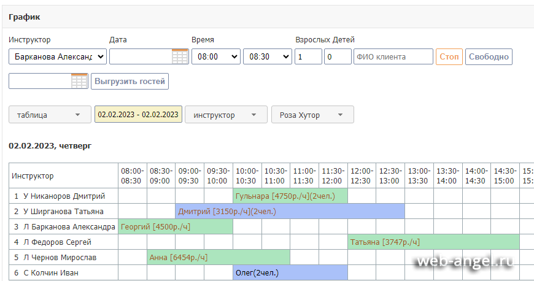Click calendar icon beside Выгрузить гостей
Image resolution: width=534 pixels, height=281 pixels.
point(79,82)
